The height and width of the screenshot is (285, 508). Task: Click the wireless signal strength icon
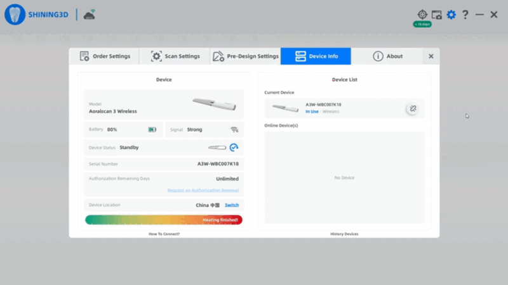(234, 130)
